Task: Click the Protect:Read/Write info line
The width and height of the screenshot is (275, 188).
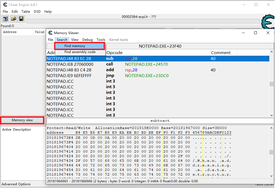Action: pos(137,128)
